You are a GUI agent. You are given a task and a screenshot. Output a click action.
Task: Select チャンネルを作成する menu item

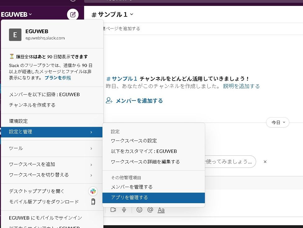pos(52,105)
